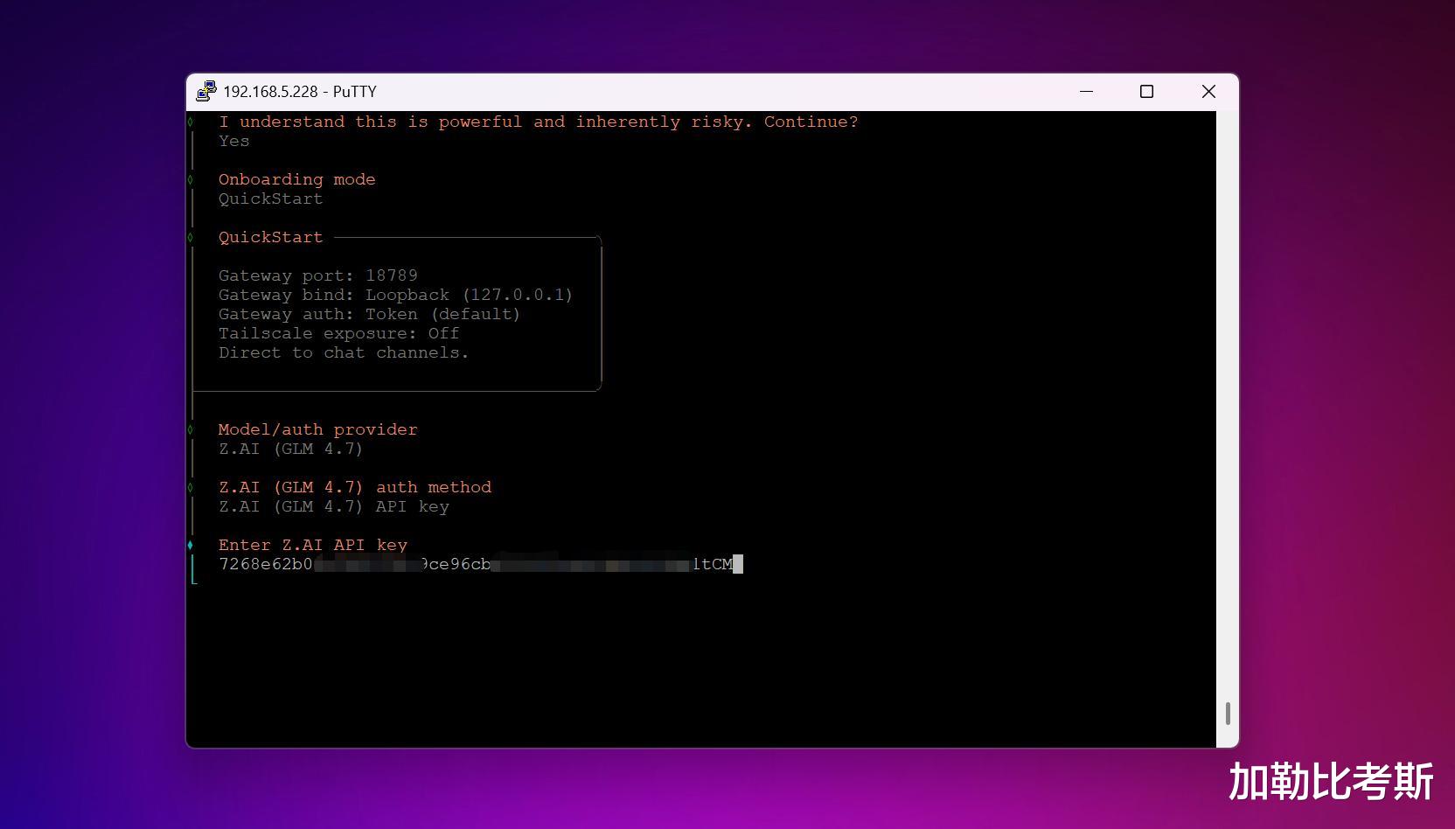This screenshot has height=829, width=1455.
Task: Click 'Gateway bind: Loopback (127.0.0.1)' line
Action: point(396,295)
